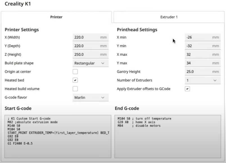The height and width of the screenshot is (163, 226).
Task: Edit the X max field
Action: coord(203,55)
